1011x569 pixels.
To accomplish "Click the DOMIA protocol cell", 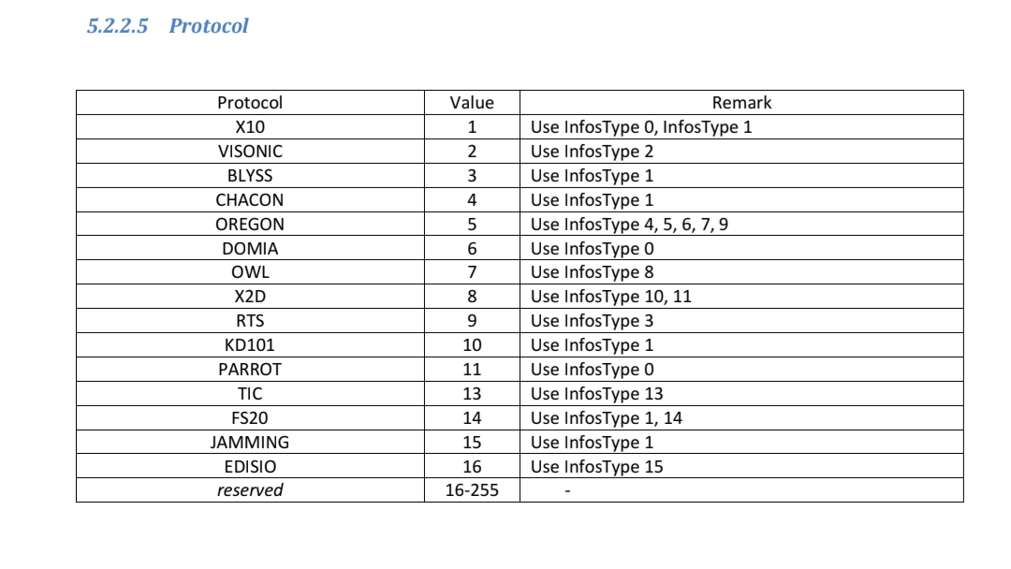I will pos(250,248).
